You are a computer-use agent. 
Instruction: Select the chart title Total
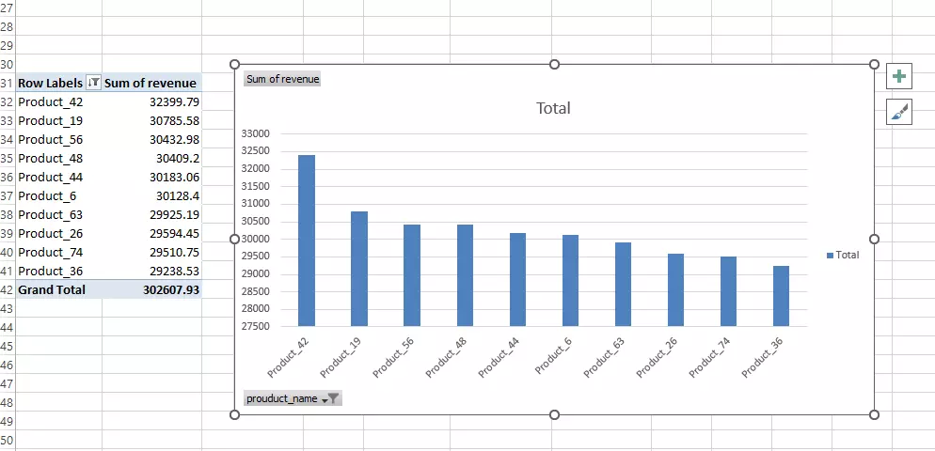coord(553,108)
